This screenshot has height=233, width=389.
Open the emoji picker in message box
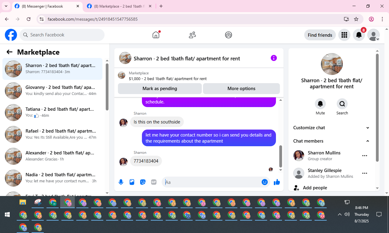click(265, 182)
